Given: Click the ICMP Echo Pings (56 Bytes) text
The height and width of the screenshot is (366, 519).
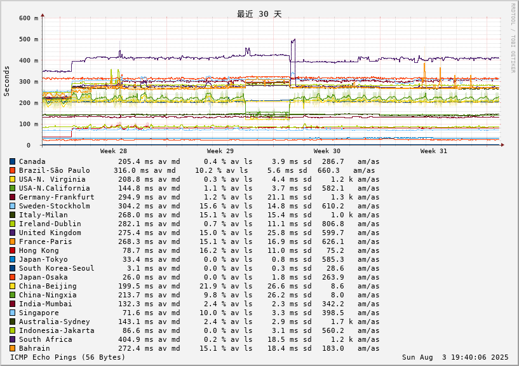Looking at the screenshot, I should pyautogui.click(x=68, y=357).
